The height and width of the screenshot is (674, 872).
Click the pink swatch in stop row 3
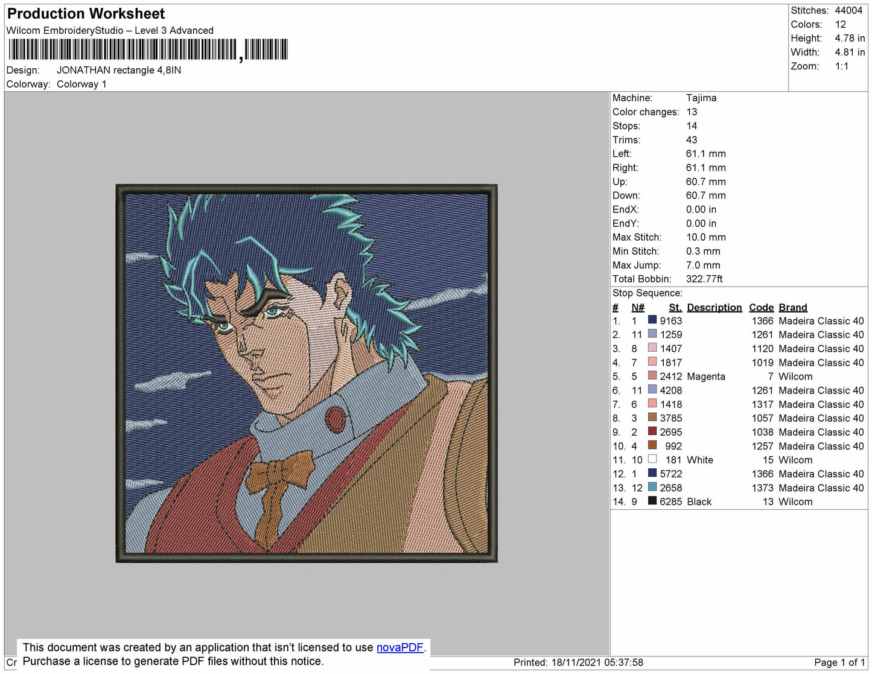coord(652,348)
